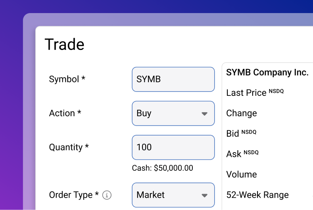Click the Ask quote label
Viewport: 313px width, 210px height.
234,154
